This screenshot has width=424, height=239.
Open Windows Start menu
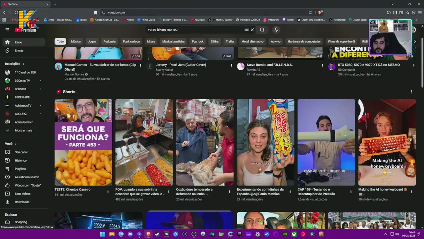point(103,234)
